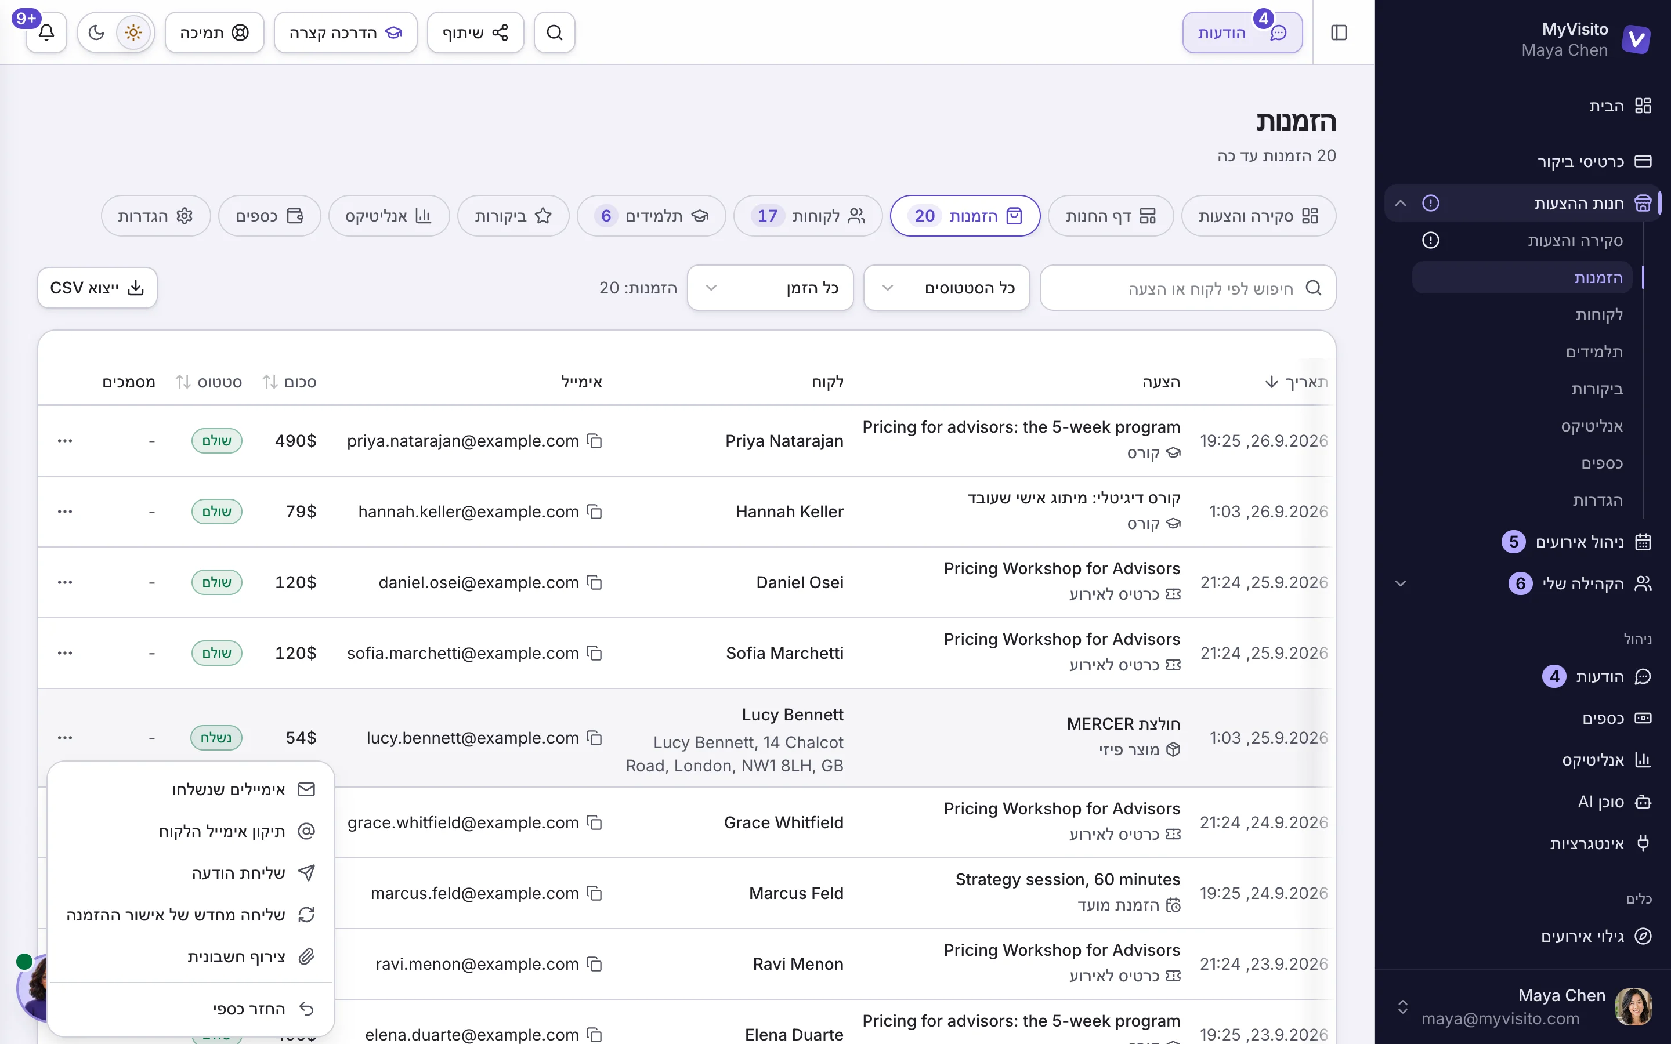Open the אנליטיקס tab
Image resolution: width=1671 pixels, height=1044 pixels.
389,216
